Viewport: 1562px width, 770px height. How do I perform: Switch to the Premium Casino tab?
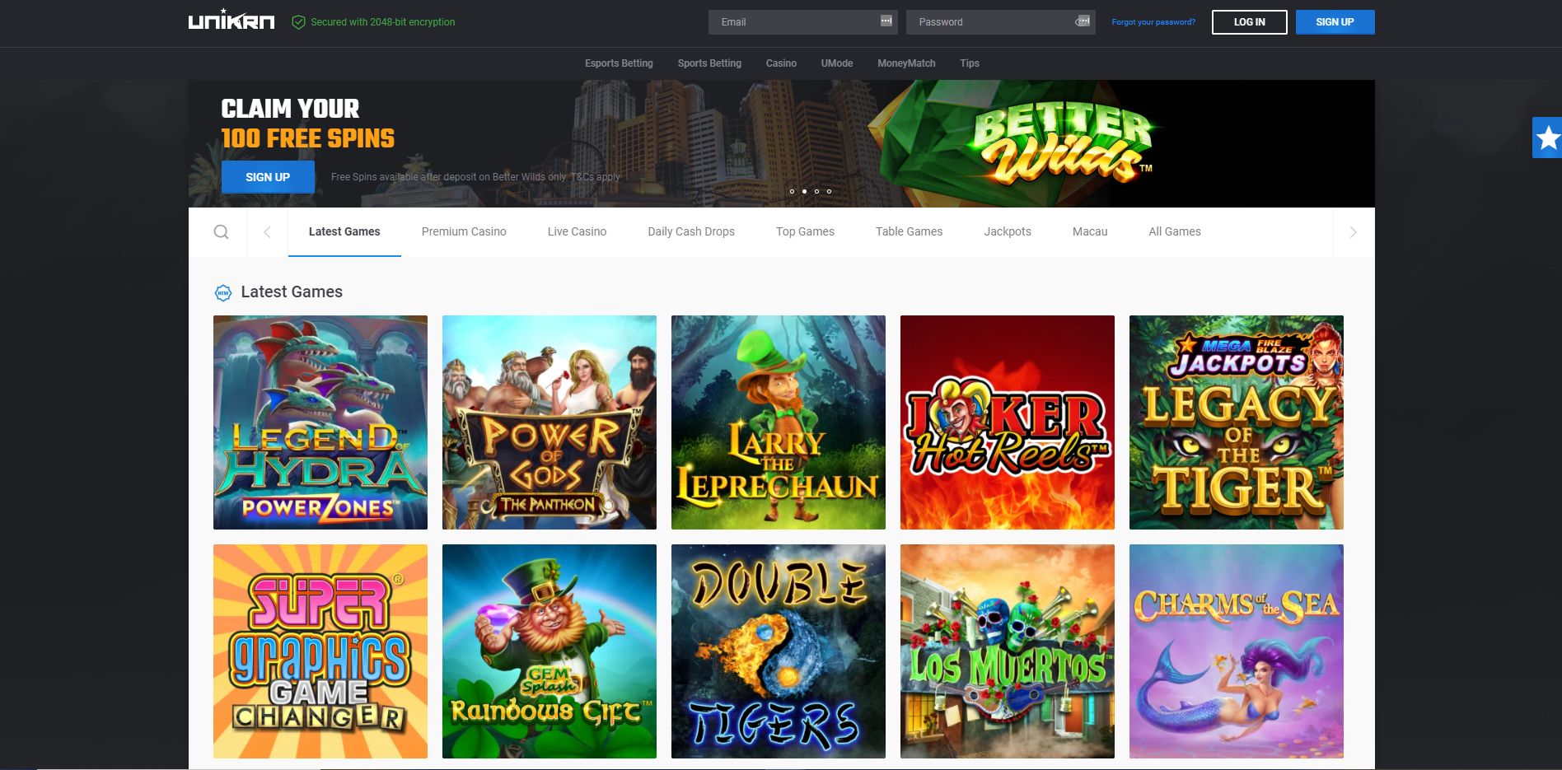(x=464, y=232)
